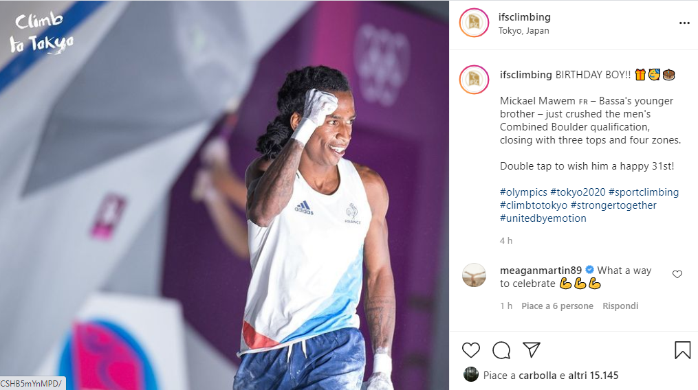The width and height of the screenshot is (698, 390).
Task: Click Rispondi to reply to the comment
Action: pyautogui.click(x=620, y=306)
